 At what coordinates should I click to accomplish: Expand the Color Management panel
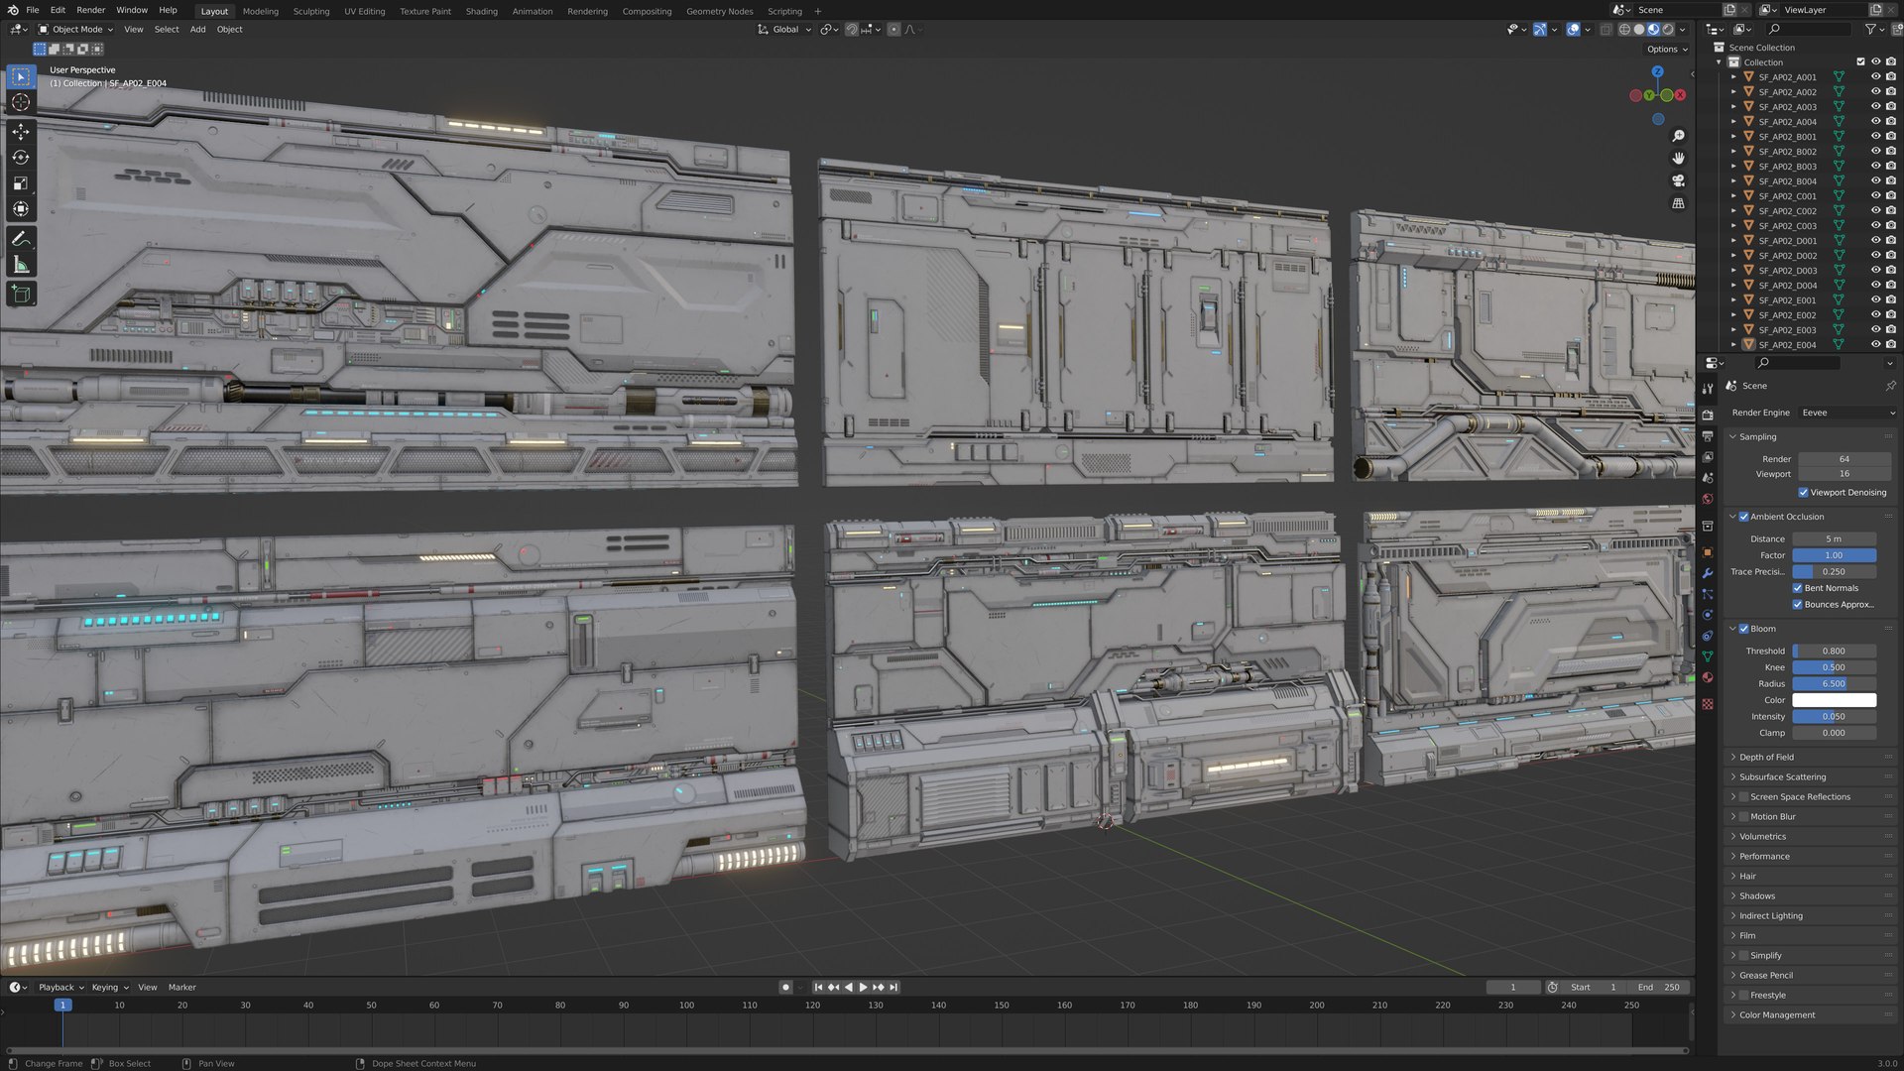click(x=1776, y=1015)
